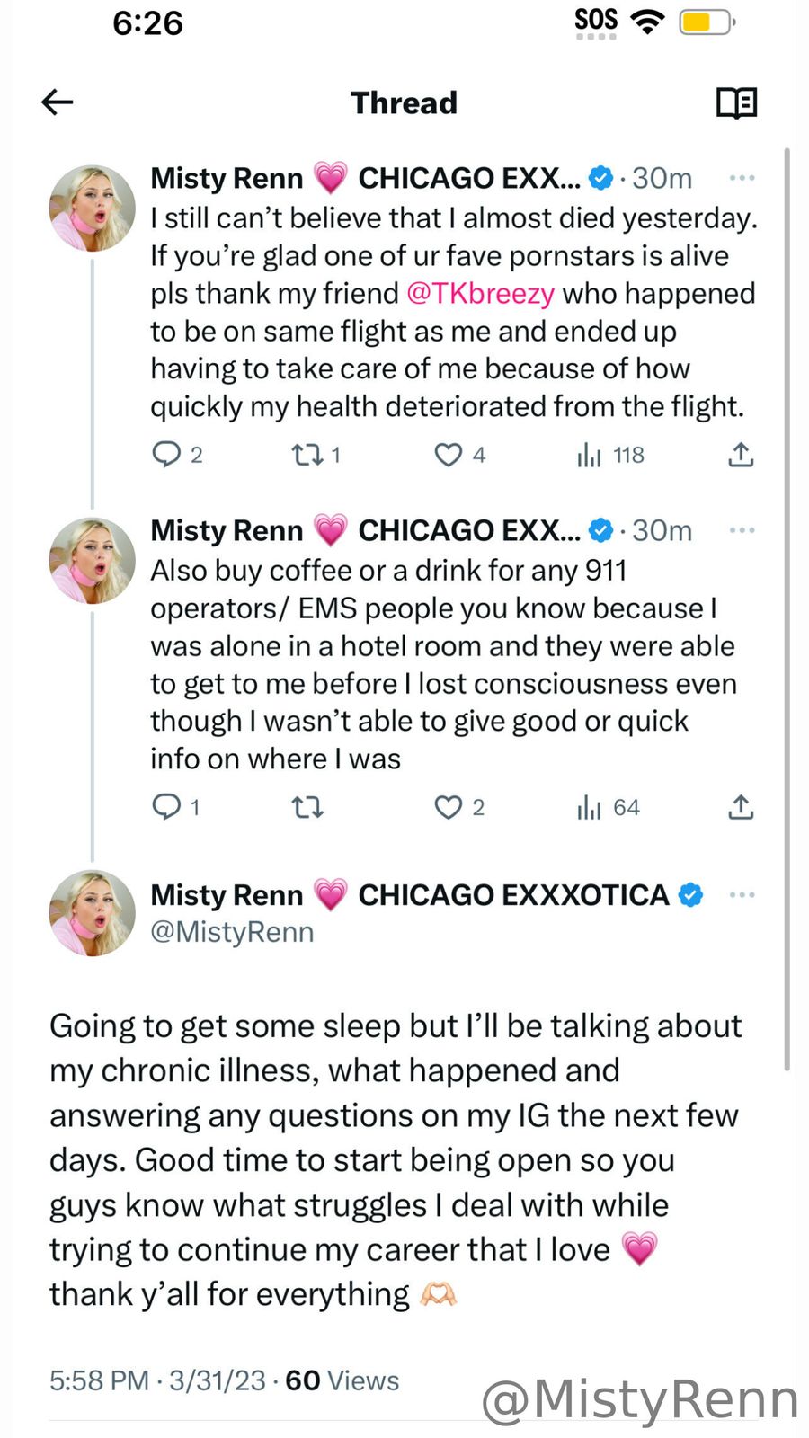Open more options on second tweet
809x1438 pixels.
tap(742, 530)
